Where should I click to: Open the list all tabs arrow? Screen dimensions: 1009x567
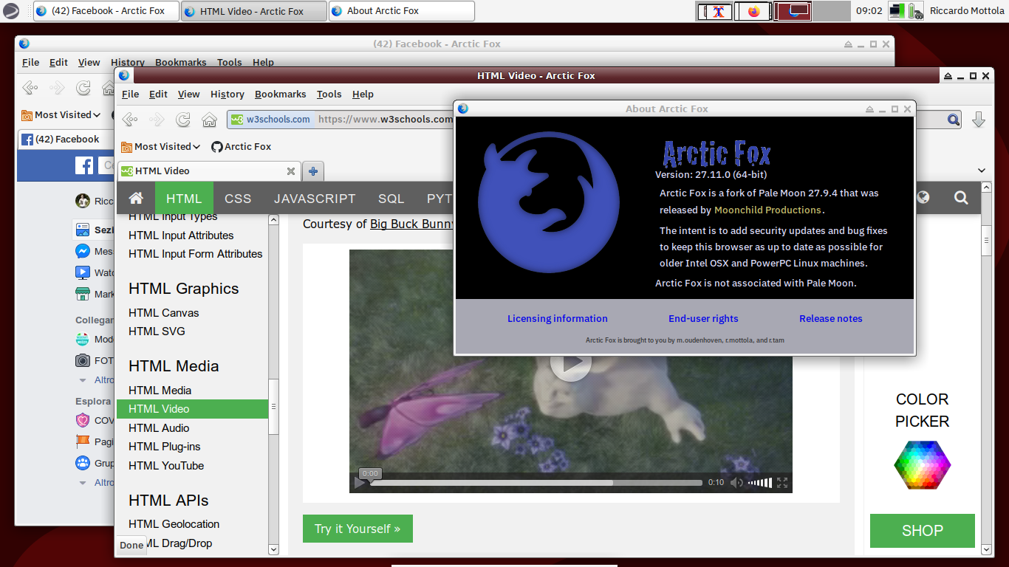point(982,171)
